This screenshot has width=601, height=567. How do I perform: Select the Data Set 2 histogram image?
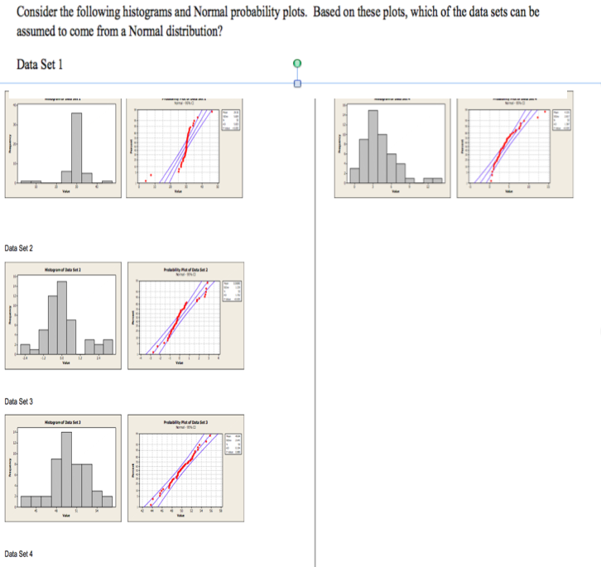(x=63, y=315)
